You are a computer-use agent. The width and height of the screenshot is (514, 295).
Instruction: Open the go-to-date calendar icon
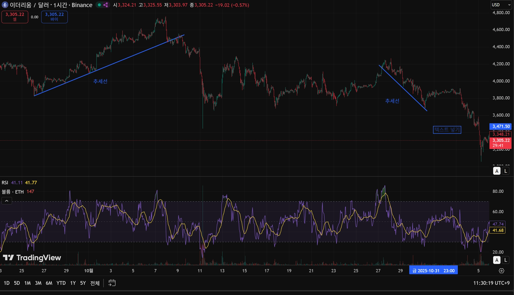click(112, 283)
